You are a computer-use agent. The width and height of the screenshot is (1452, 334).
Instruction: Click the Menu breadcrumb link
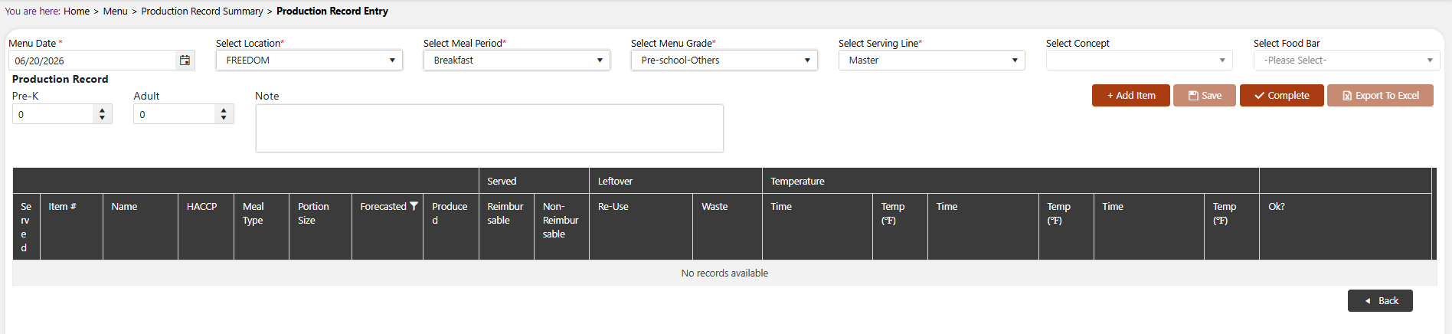coord(116,11)
